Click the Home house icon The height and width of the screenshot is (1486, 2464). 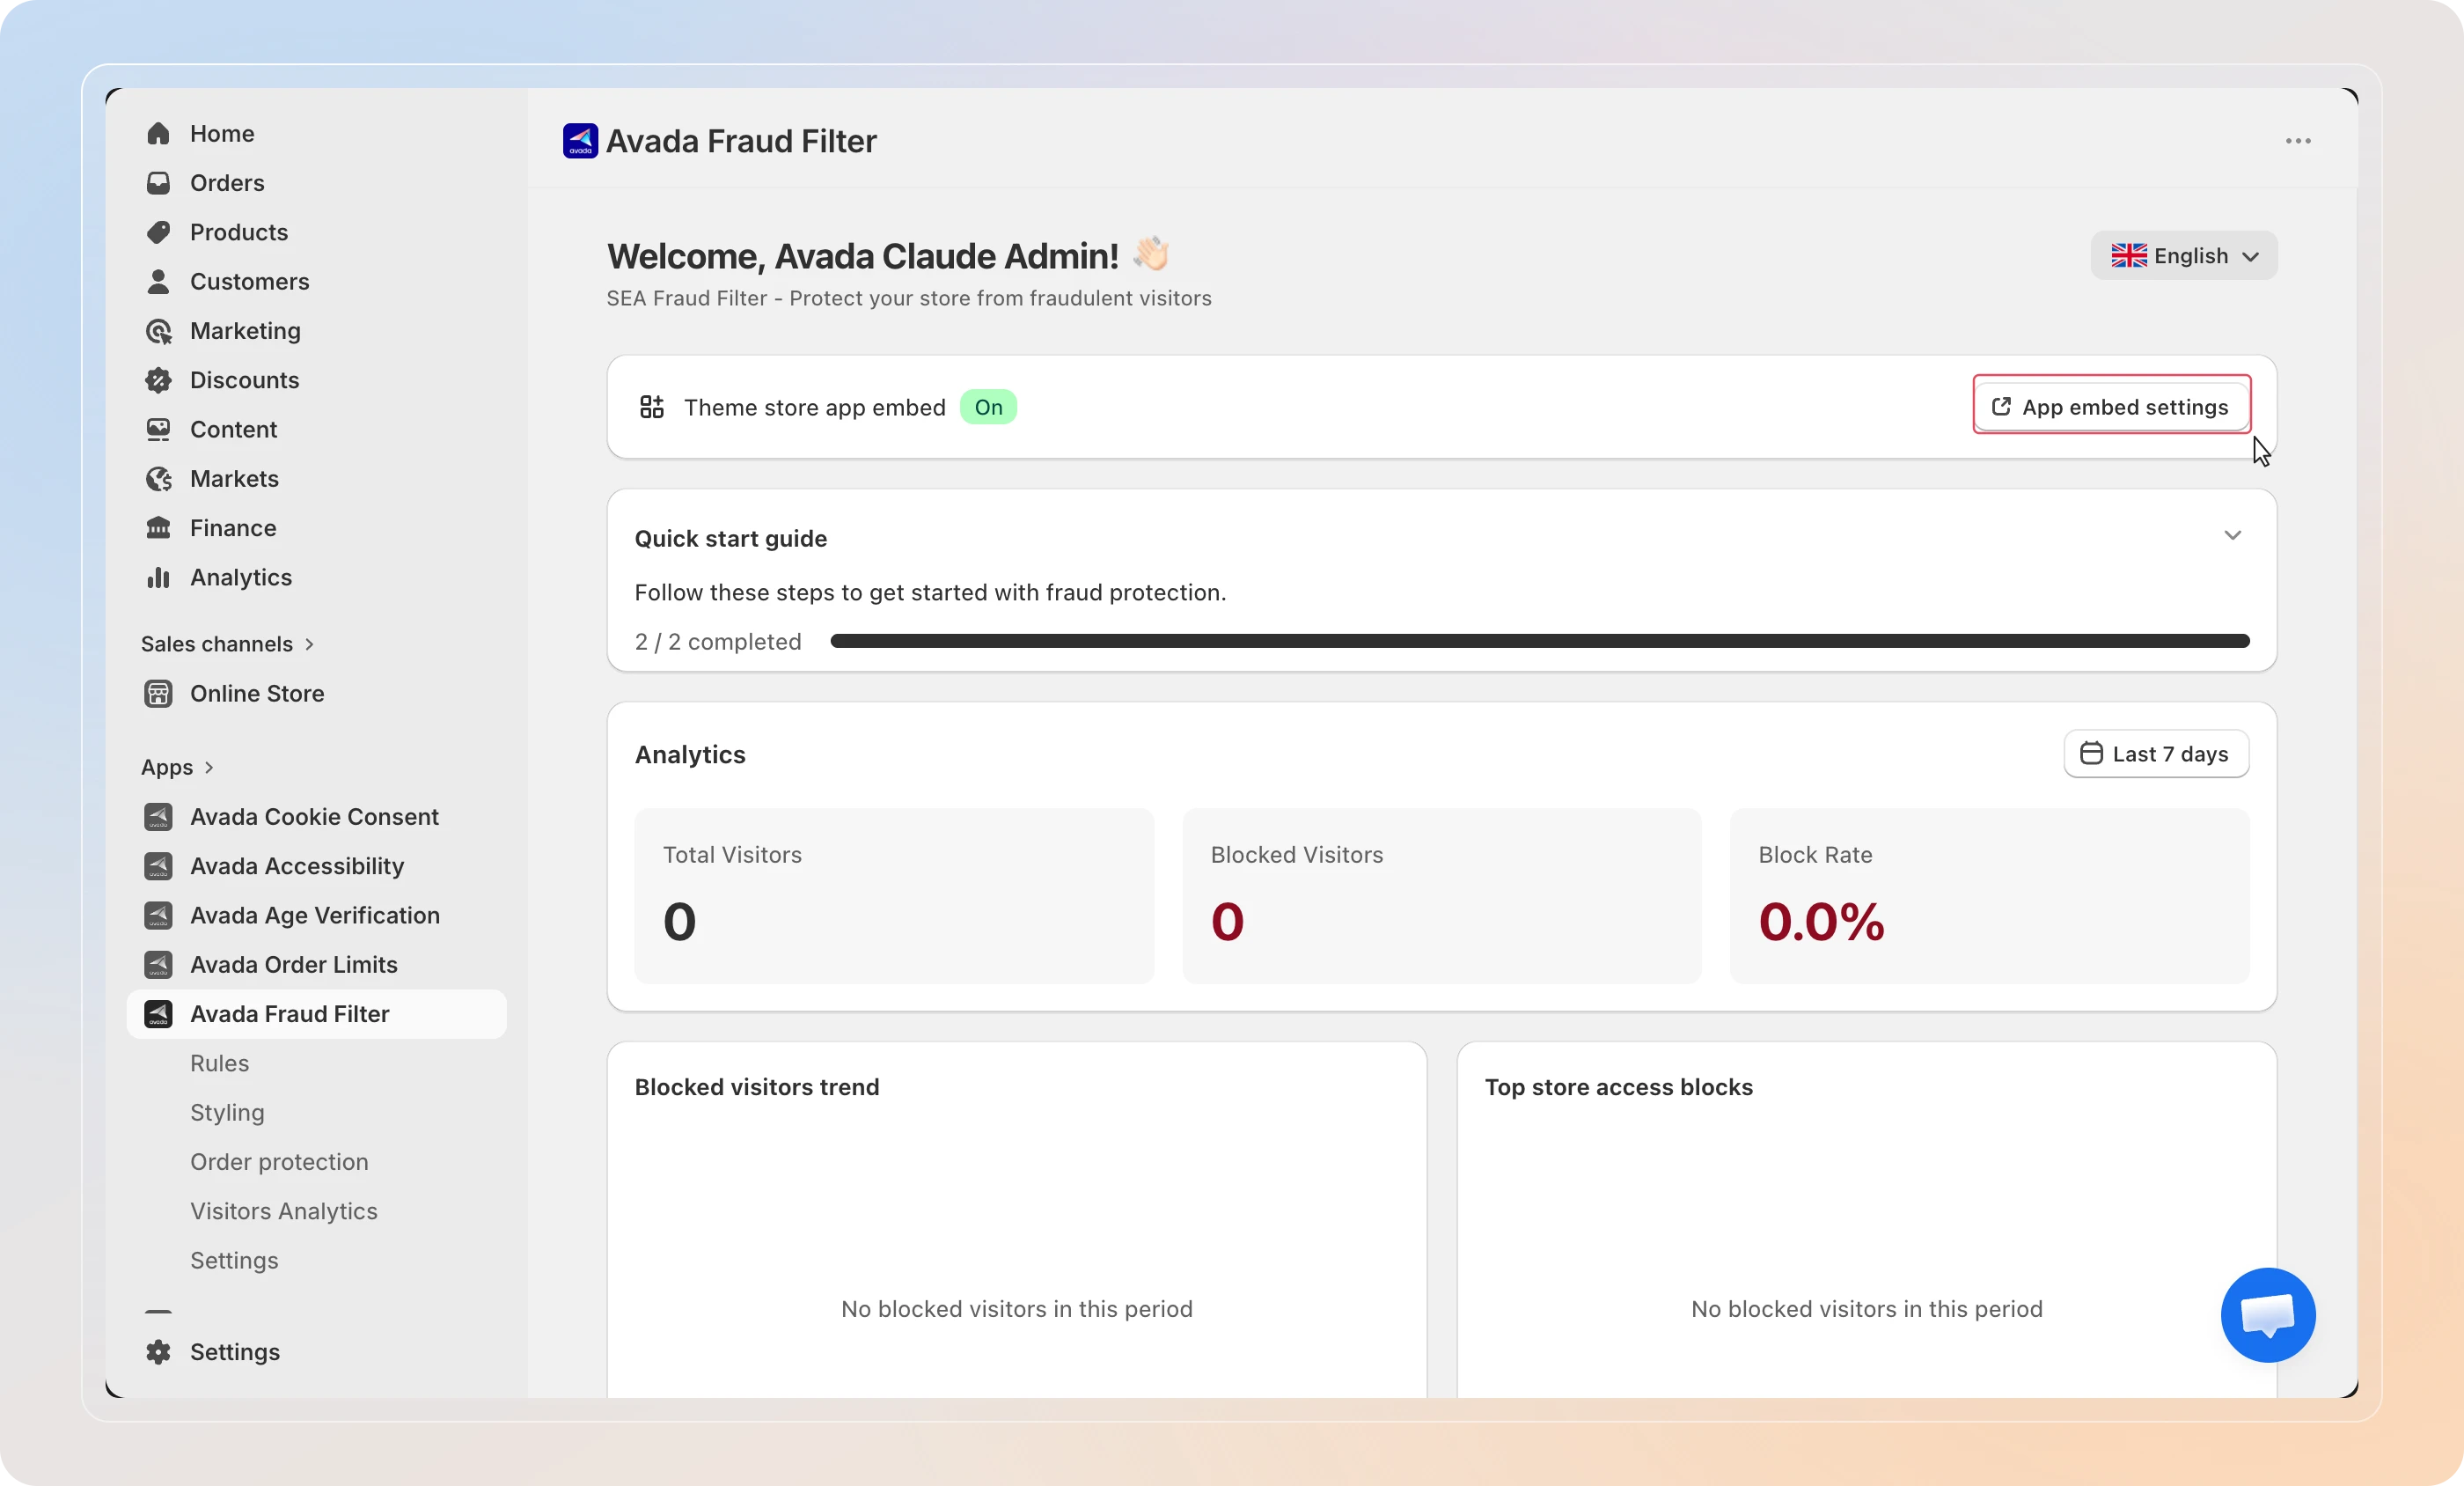[158, 133]
